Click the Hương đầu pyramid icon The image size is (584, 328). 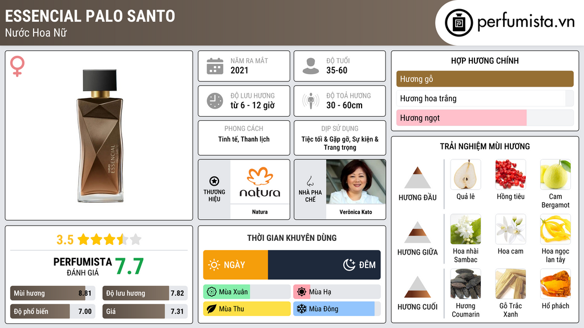point(417,178)
